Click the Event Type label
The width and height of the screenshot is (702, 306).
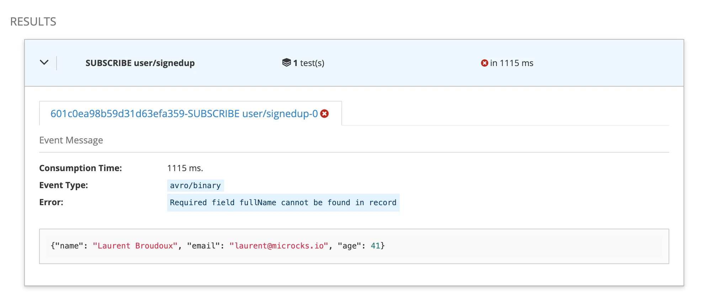[x=63, y=185]
